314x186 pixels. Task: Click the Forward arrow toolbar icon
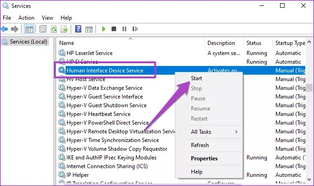[x=15, y=29]
